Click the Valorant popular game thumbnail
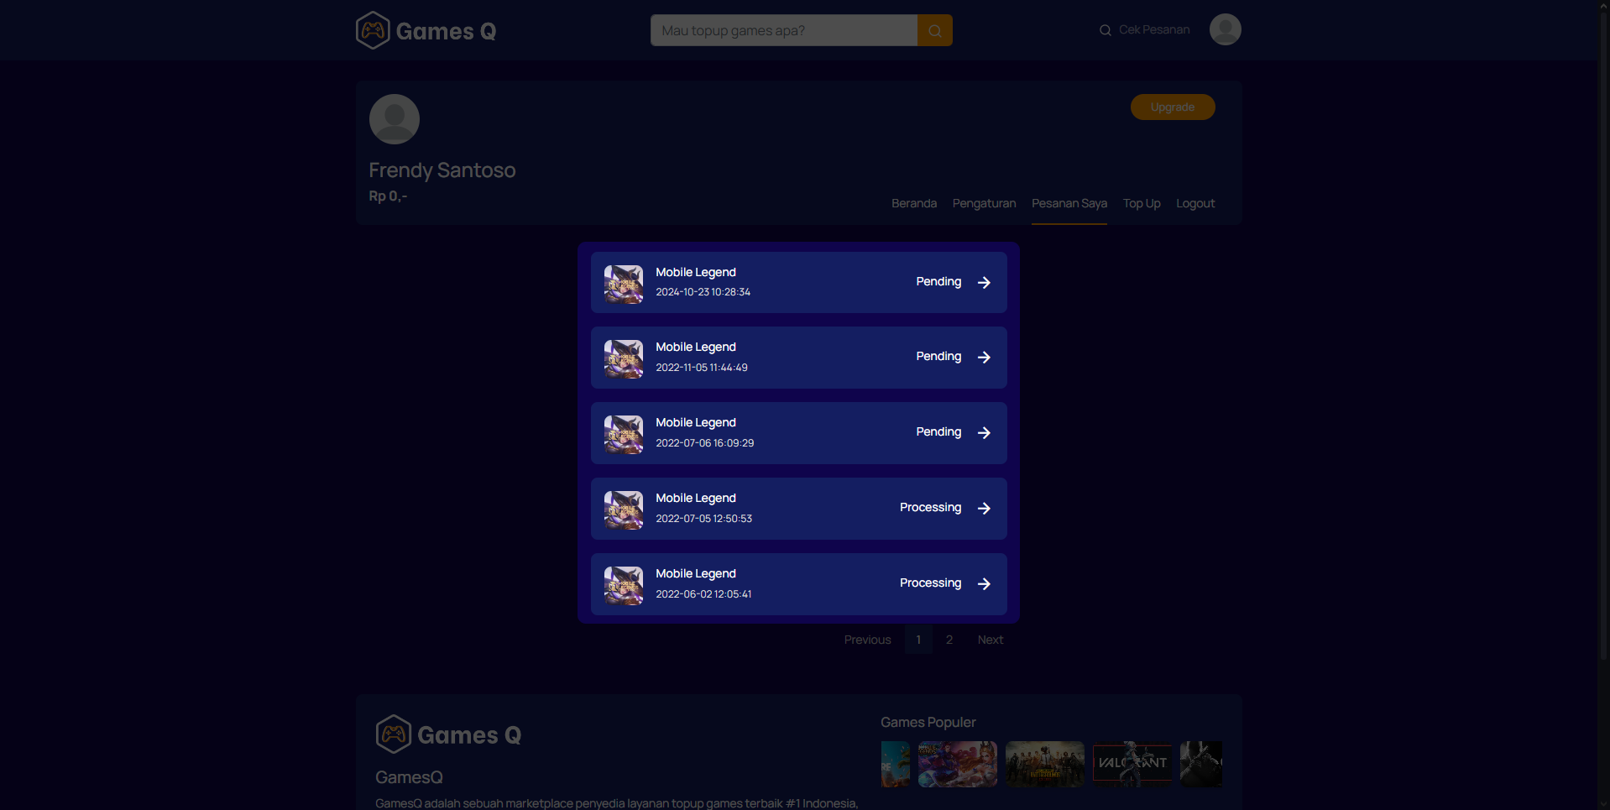Viewport: 1610px width, 810px height. pos(1132,764)
